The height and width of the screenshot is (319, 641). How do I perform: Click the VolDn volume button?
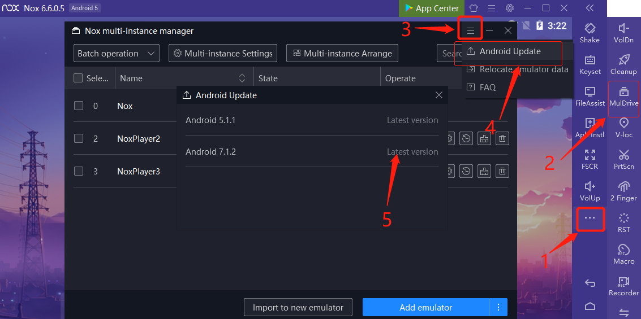tap(624, 33)
